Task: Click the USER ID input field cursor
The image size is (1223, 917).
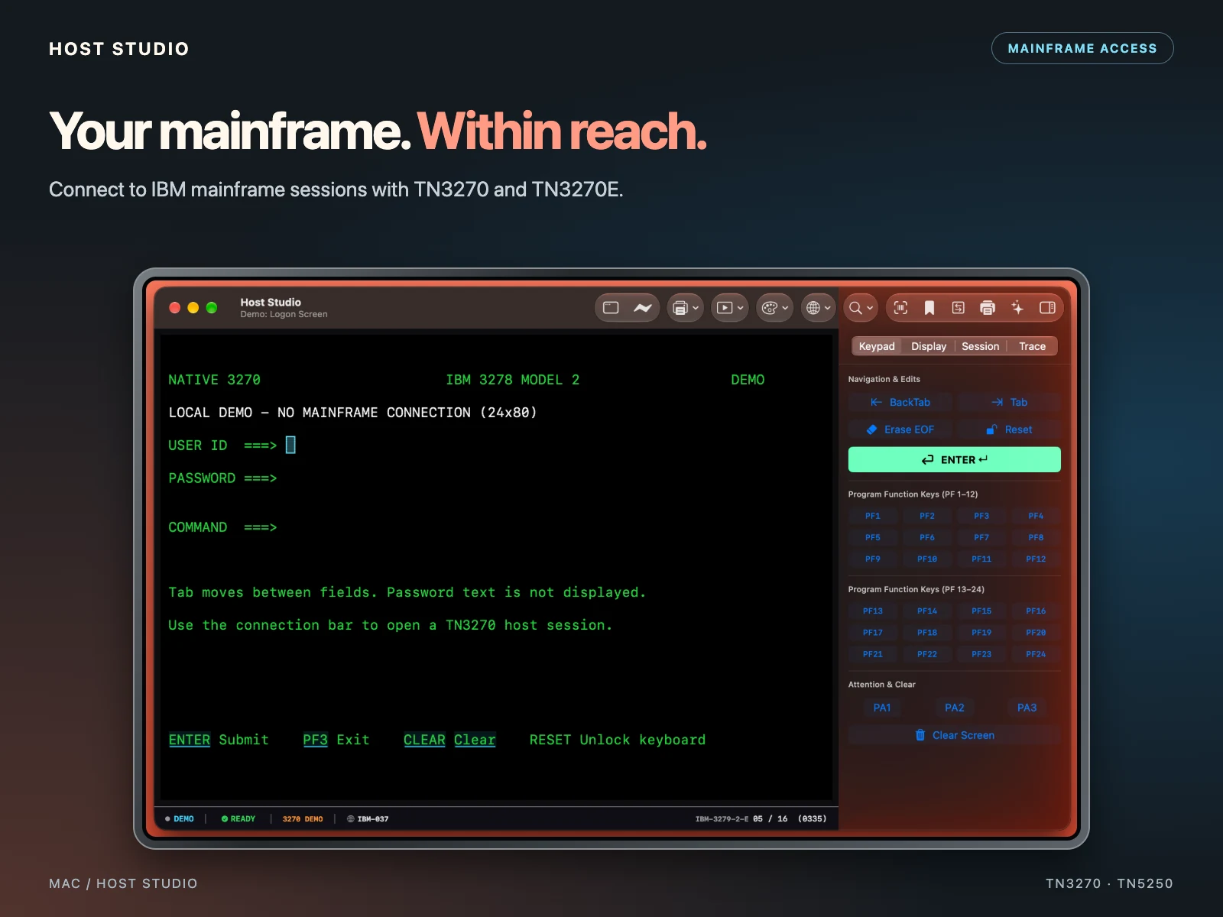Action: [x=290, y=445]
